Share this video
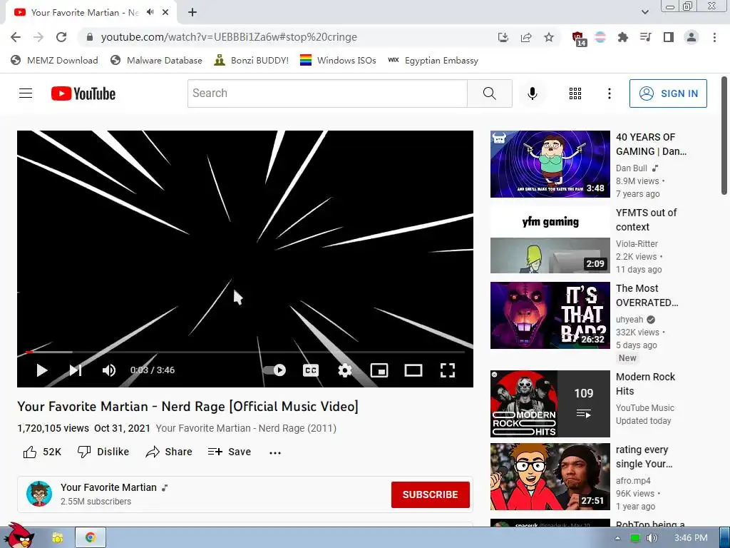This screenshot has width=730, height=548. click(168, 452)
